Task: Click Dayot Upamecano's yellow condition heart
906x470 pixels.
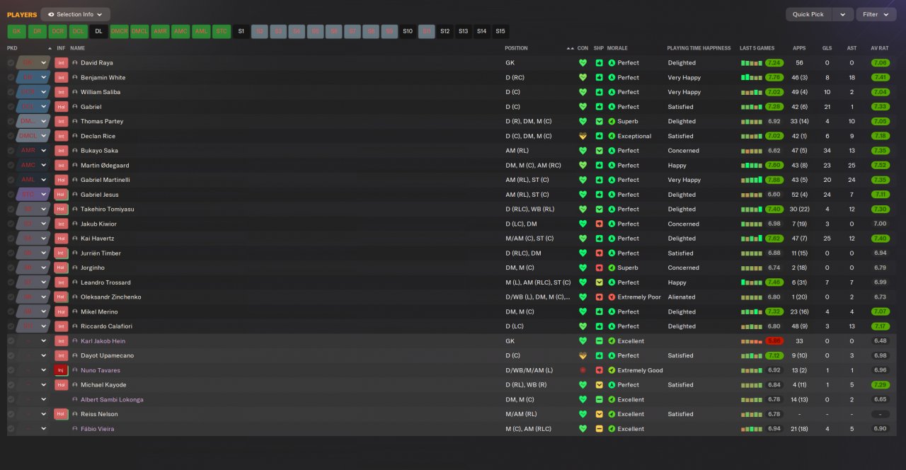Action: [583, 355]
